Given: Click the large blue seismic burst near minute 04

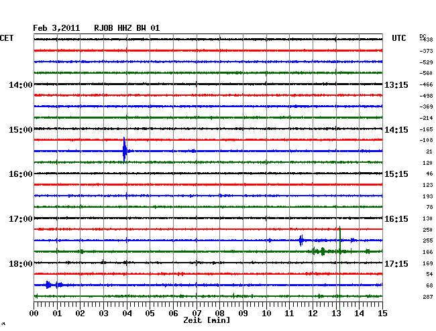Looking at the screenshot, I should click(125, 151).
